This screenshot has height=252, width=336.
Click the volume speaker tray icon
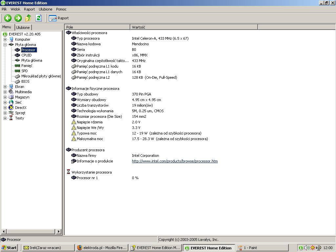[x=307, y=248]
